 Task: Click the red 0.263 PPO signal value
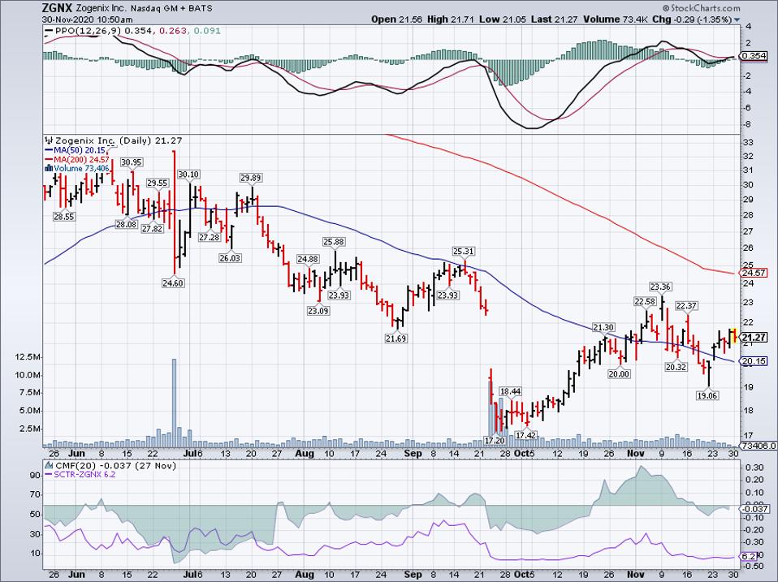coord(174,31)
